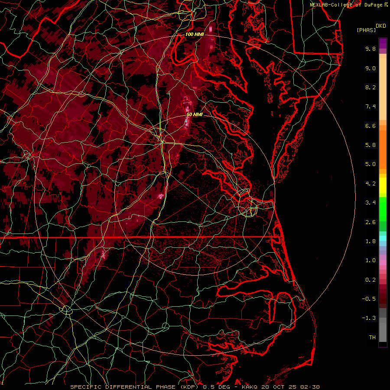Select the 2.6 value on the color scale
The width and height of the screenshot is (390, 390).
tap(370, 222)
